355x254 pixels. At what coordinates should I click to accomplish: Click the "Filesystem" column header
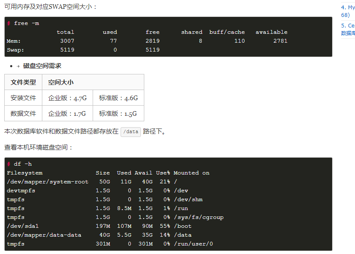coord(25,173)
